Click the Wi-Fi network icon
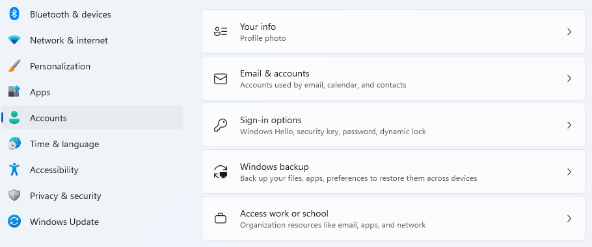This screenshot has height=247, width=592. [14, 40]
